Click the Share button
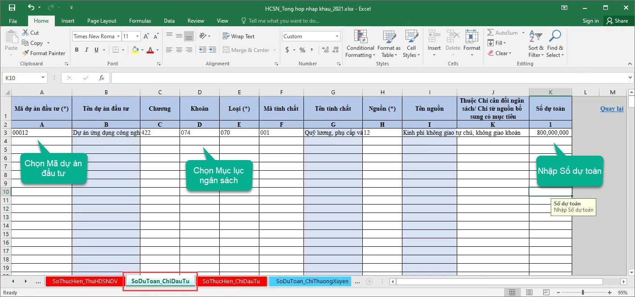Viewport: 635px width, 297px height. click(617, 21)
